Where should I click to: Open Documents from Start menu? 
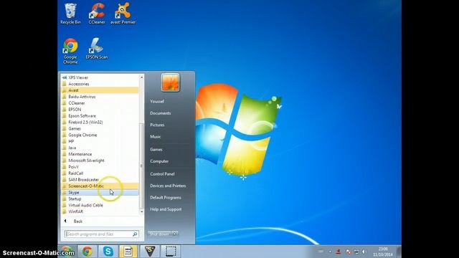click(160, 113)
